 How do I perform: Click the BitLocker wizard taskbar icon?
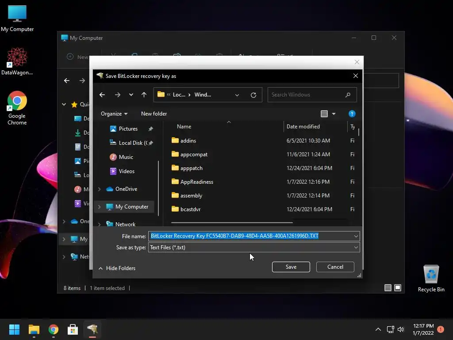click(x=92, y=329)
